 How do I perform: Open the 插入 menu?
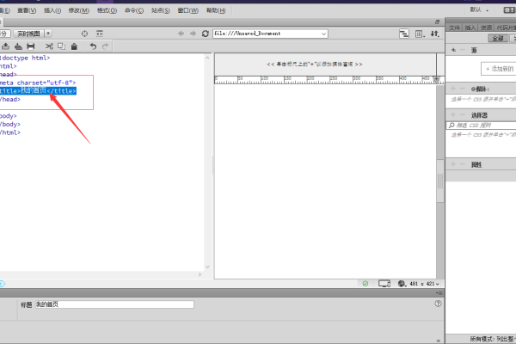point(52,10)
